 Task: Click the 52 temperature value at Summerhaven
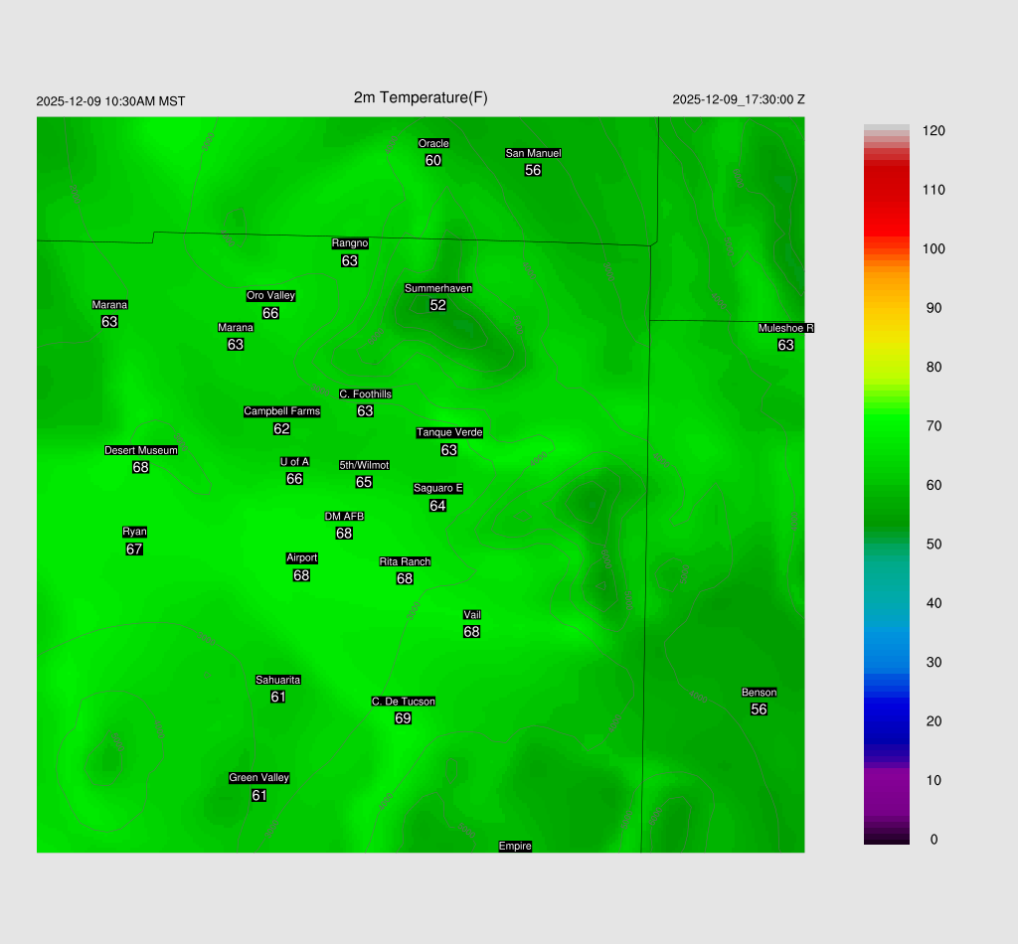(437, 305)
